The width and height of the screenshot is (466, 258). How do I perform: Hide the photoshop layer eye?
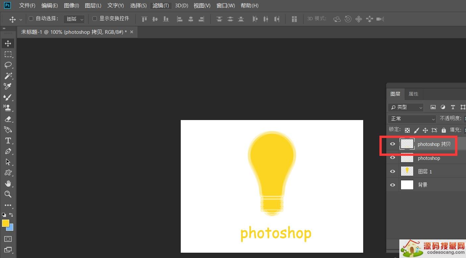(392, 158)
